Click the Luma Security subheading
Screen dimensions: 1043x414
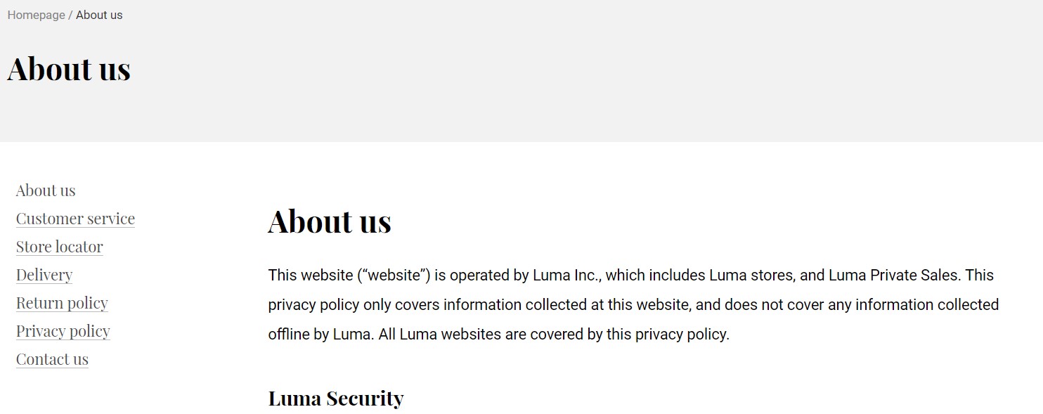[x=336, y=399]
